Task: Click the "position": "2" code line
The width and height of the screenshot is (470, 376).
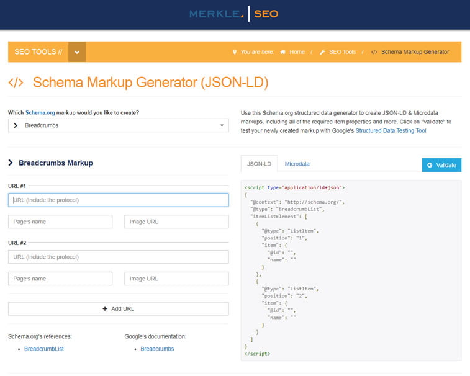Action: click(x=284, y=296)
